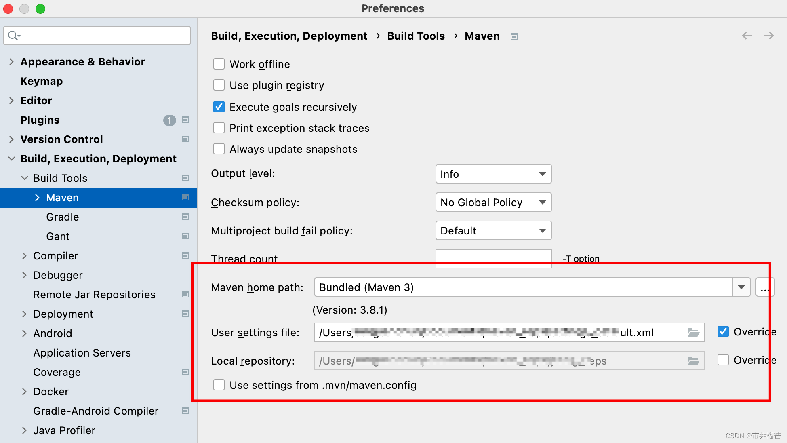Click project settings icon next to Remote Jar Repositories
787x443 pixels.
(x=185, y=294)
